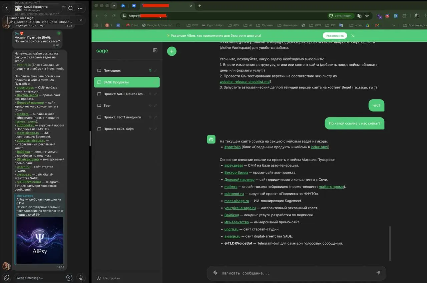Image resolution: width=427 pixels, height=283 pixels.
Task: Open the ДИЗ bookmarks folder
Action: click(x=315, y=25)
